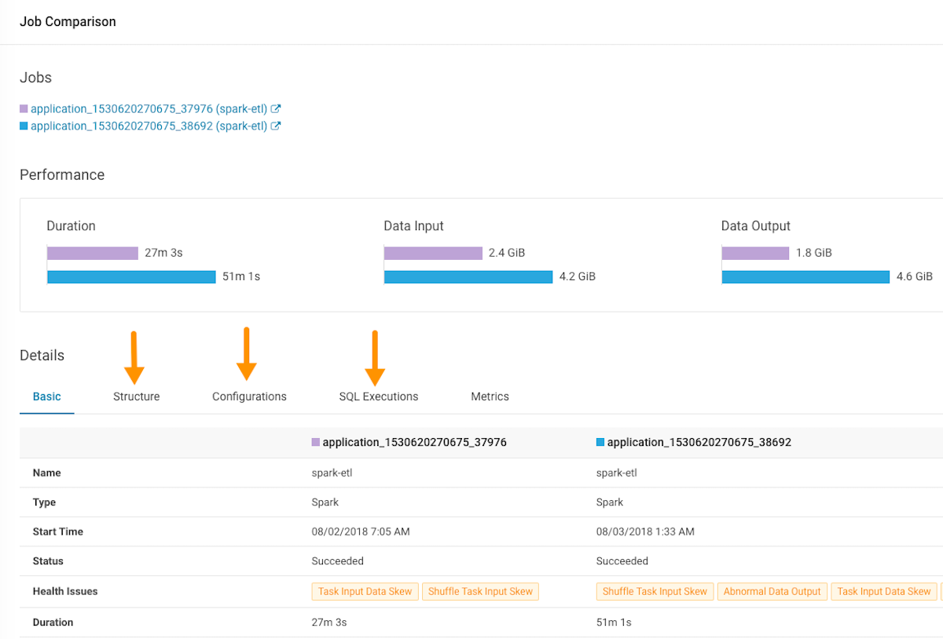943x639 pixels.
Task: Open external link icon for application 38692
Action: coord(276,126)
